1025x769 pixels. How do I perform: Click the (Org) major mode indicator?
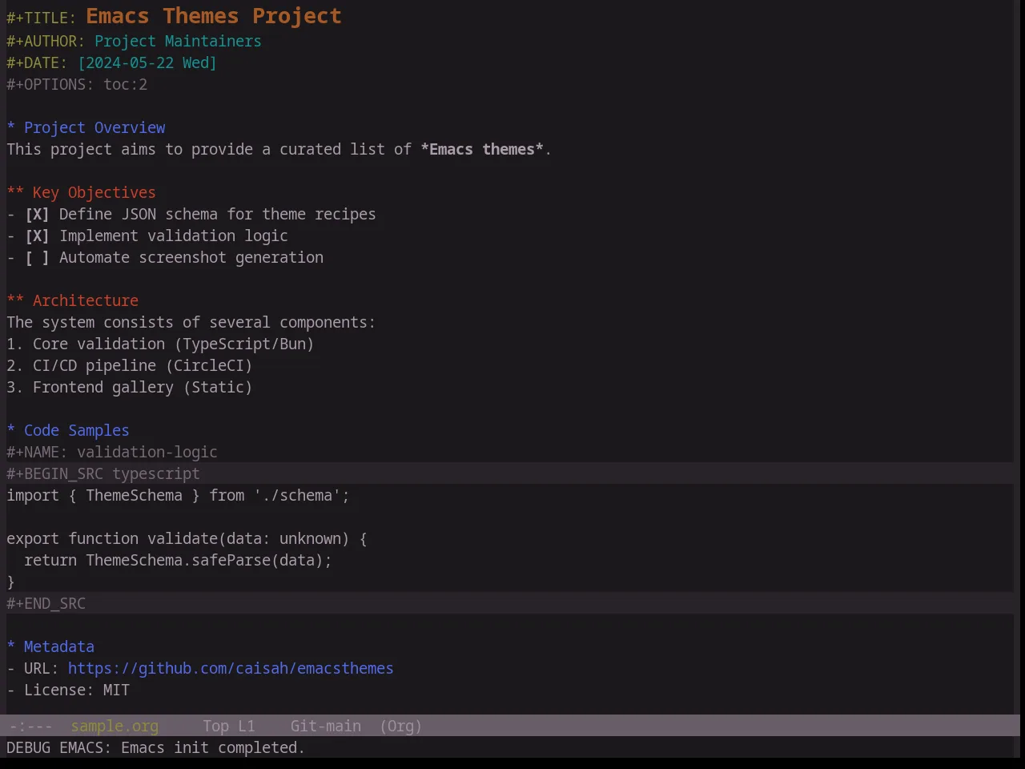[400, 726]
